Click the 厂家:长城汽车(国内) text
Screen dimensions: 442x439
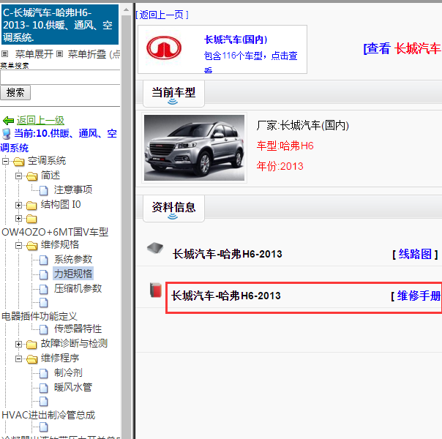click(302, 125)
